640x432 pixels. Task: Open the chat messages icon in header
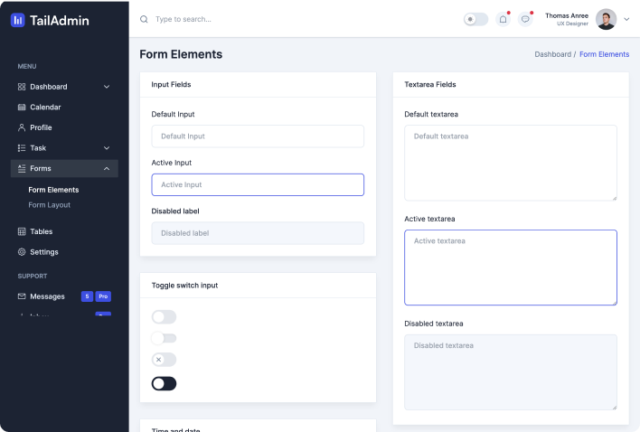tap(525, 19)
